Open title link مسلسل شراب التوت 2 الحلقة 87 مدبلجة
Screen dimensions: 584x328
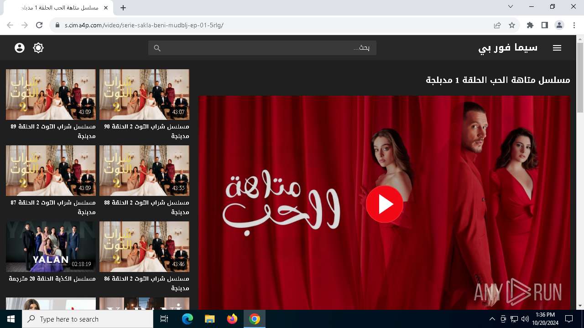click(x=53, y=207)
